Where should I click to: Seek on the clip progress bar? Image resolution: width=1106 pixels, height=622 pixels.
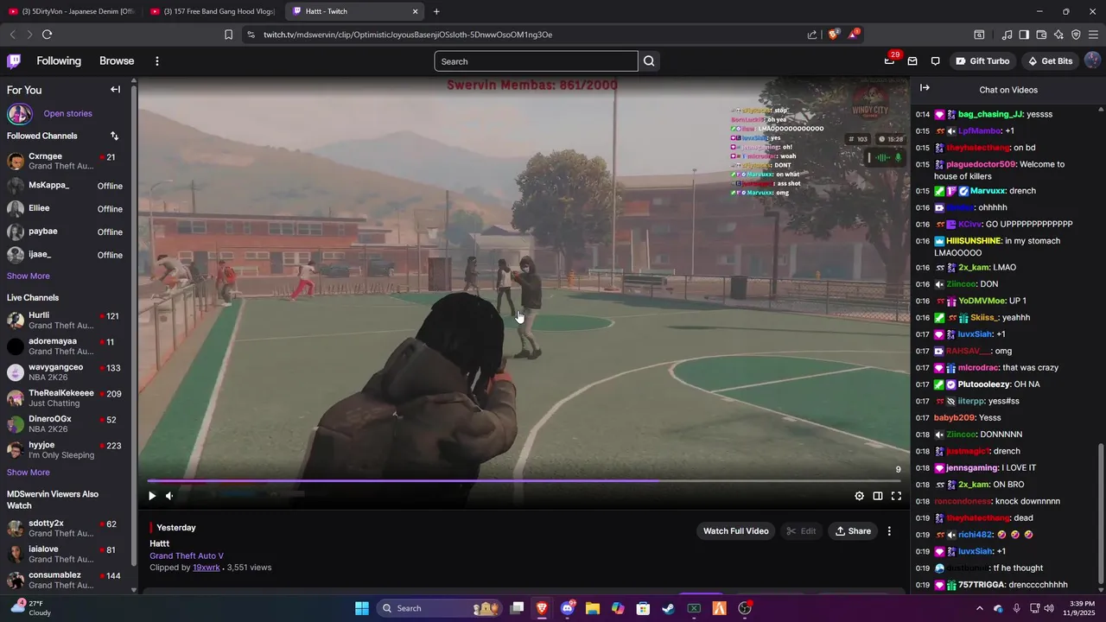[524, 480]
